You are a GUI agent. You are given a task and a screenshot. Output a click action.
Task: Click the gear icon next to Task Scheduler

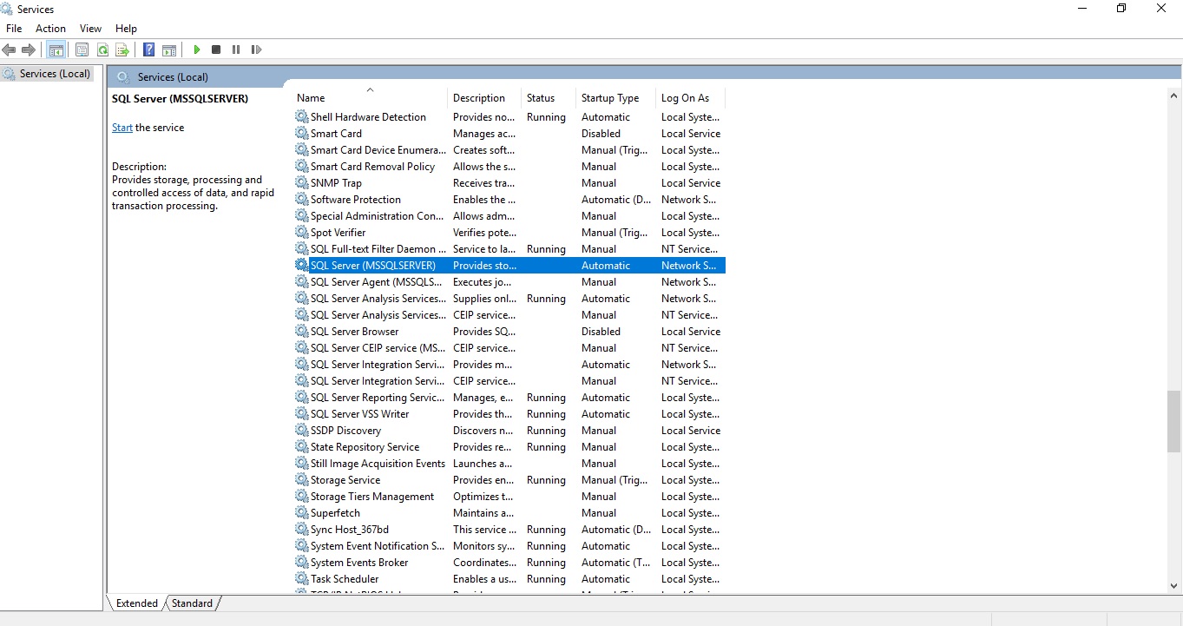pyautogui.click(x=302, y=578)
